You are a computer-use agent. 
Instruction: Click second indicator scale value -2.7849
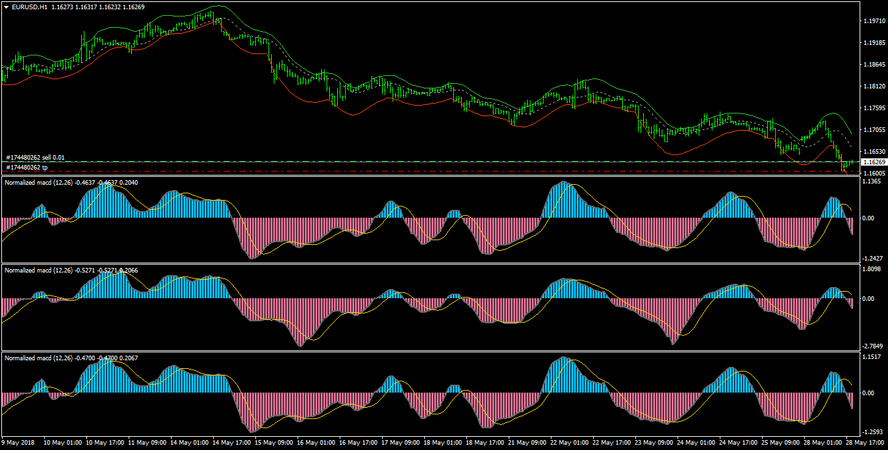click(x=872, y=346)
